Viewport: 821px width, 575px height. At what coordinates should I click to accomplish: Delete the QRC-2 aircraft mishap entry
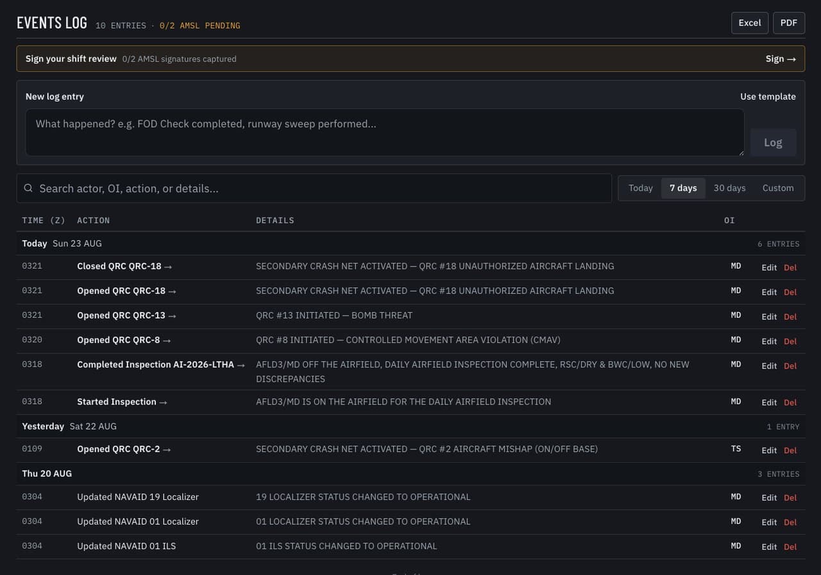coord(790,450)
